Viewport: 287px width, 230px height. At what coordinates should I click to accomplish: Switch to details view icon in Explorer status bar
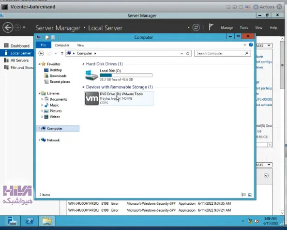[x=243, y=195]
